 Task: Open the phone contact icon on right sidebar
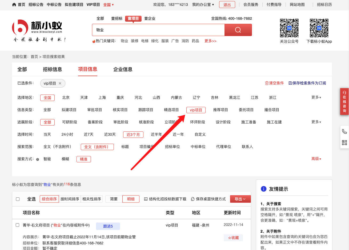click(344, 131)
